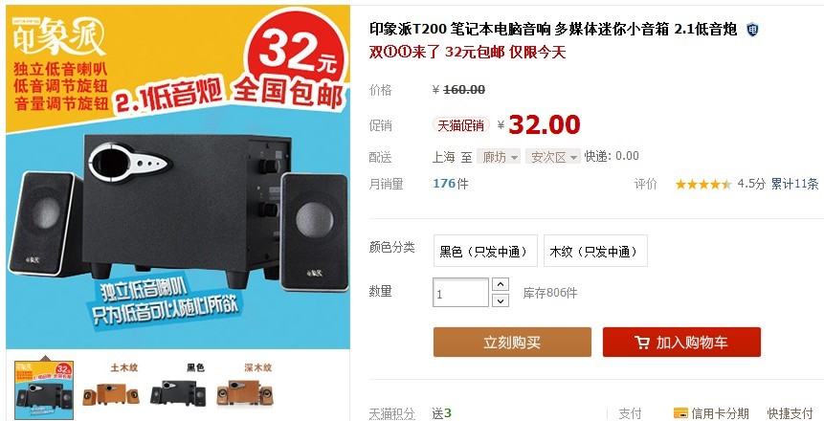Click the quantity input field
824x421 pixels.
(461, 292)
